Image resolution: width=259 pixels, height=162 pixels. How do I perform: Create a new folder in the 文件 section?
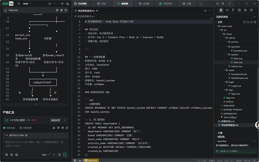pyautogui.click(x=248, y=22)
